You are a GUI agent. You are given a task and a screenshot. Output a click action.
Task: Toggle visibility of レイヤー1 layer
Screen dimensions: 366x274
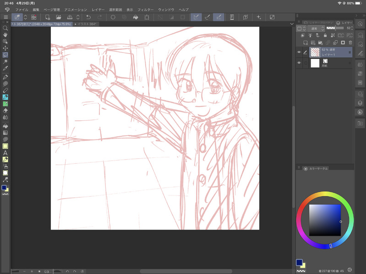pos(299,52)
